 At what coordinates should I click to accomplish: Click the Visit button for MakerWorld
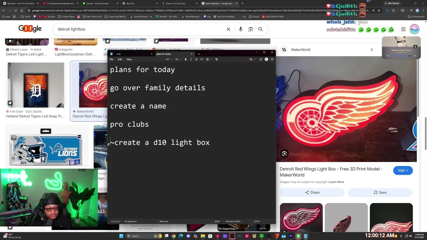[x=403, y=170]
